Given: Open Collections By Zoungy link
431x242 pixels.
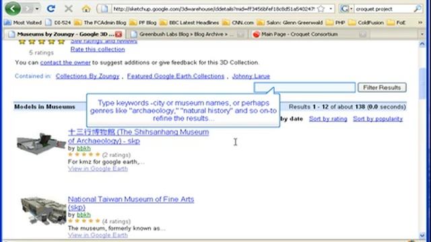Looking at the screenshot, I should coord(88,76).
